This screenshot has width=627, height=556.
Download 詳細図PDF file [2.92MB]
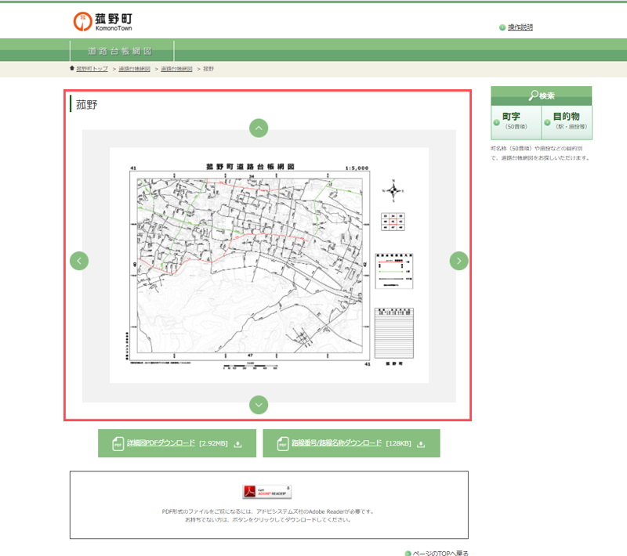click(177, 443)
